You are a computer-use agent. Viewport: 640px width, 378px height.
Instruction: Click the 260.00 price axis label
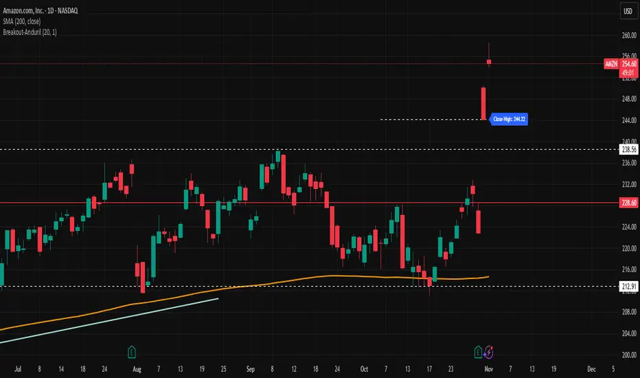pyautogui.click(x=628, y=36)
